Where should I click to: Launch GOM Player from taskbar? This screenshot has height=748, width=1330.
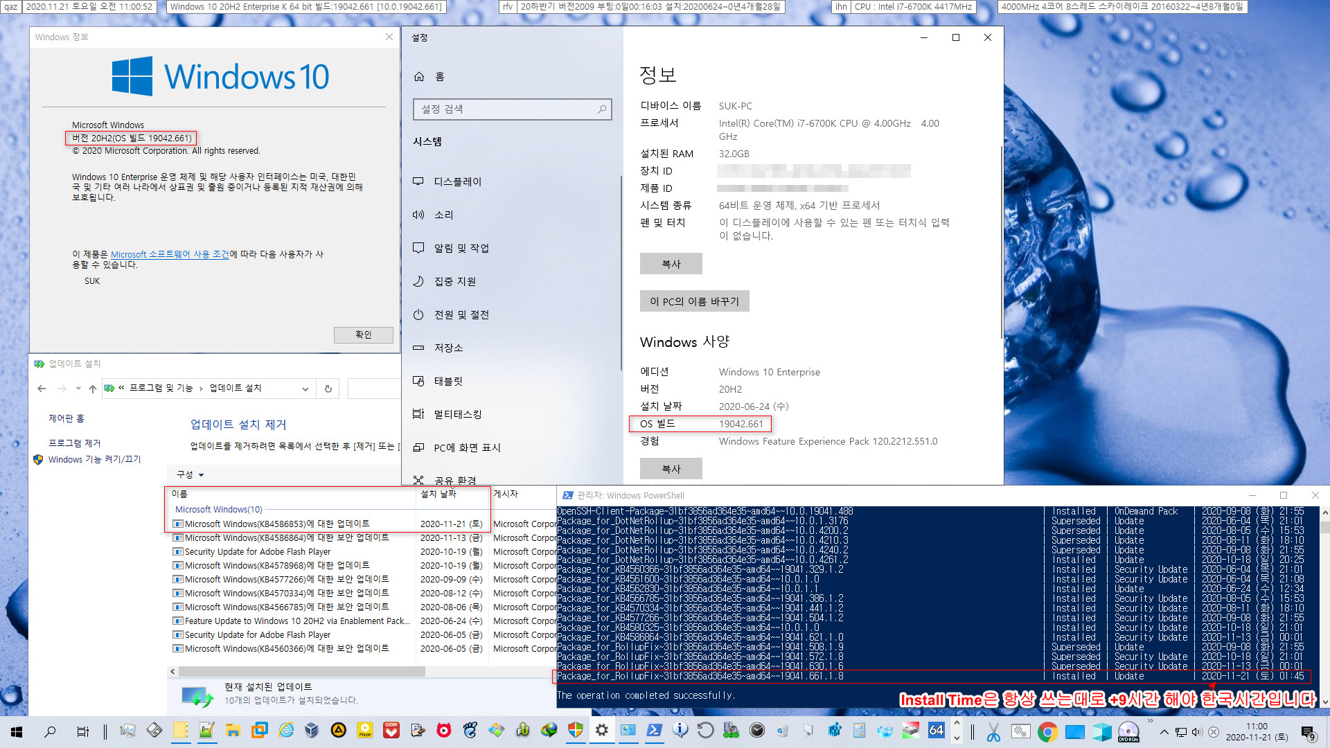pos(391,731)
